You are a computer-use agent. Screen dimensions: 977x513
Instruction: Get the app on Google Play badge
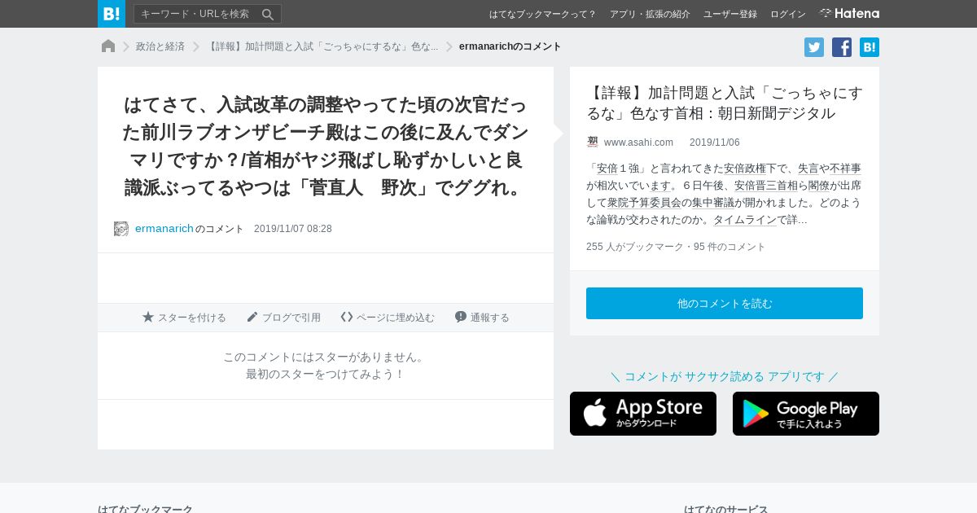806,414
